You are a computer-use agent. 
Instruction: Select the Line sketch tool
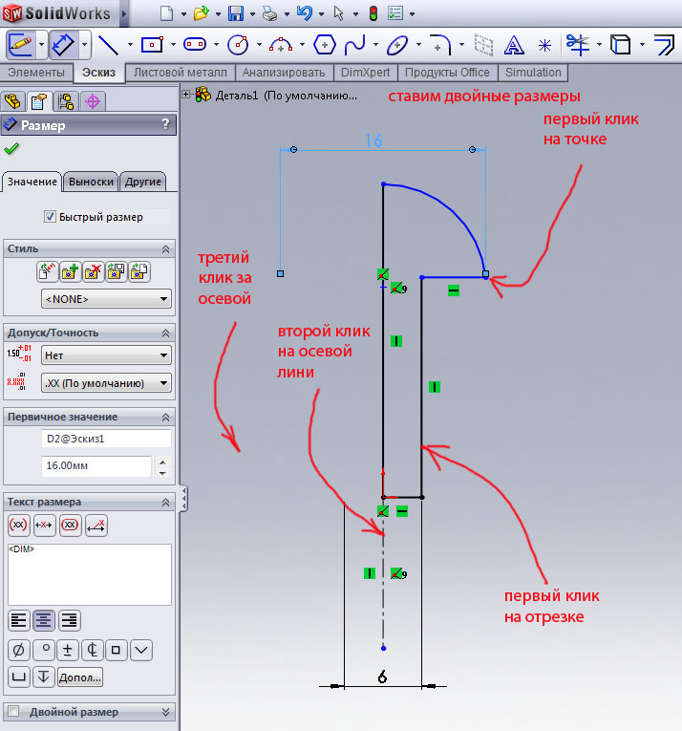pos(108,44)
